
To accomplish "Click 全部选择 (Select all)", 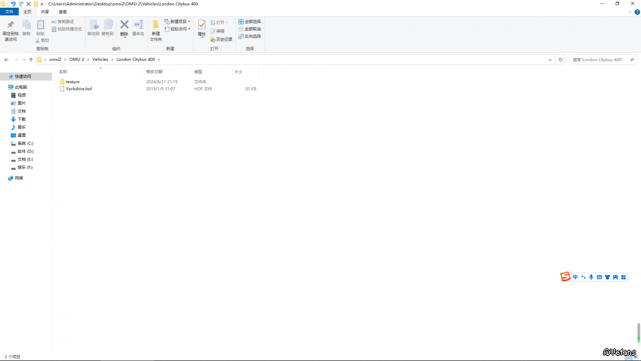I will [250, 22].
